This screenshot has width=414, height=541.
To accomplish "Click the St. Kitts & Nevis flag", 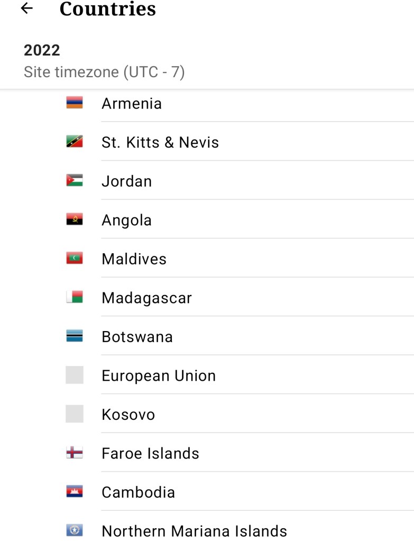I will click(75, 142).
